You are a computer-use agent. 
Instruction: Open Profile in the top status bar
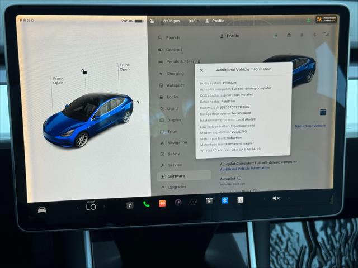215,21
